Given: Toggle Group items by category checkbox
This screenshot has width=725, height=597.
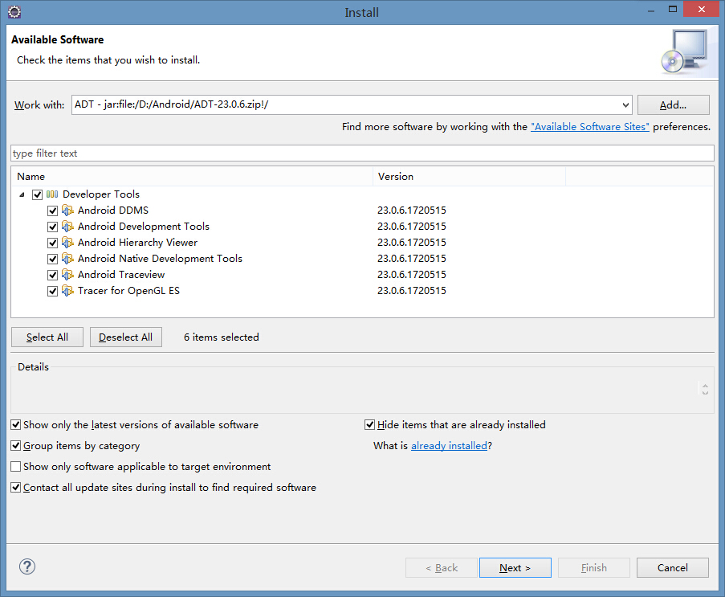Looking at the screenshot, I should (x=16, y=446).
